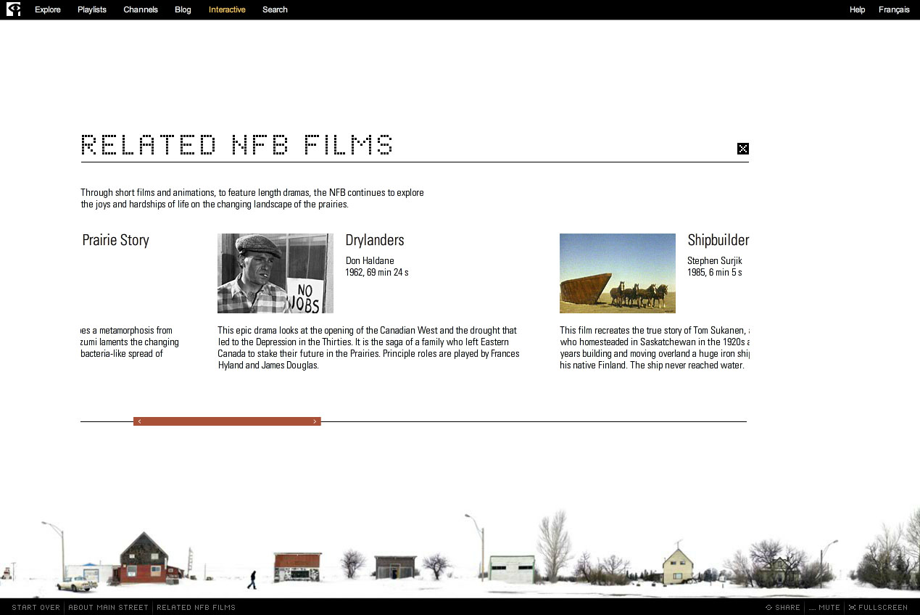The height and width of the screenshot is (615, 920).
Task: Open the Explore menu
Action: click(x=48, y=9)
